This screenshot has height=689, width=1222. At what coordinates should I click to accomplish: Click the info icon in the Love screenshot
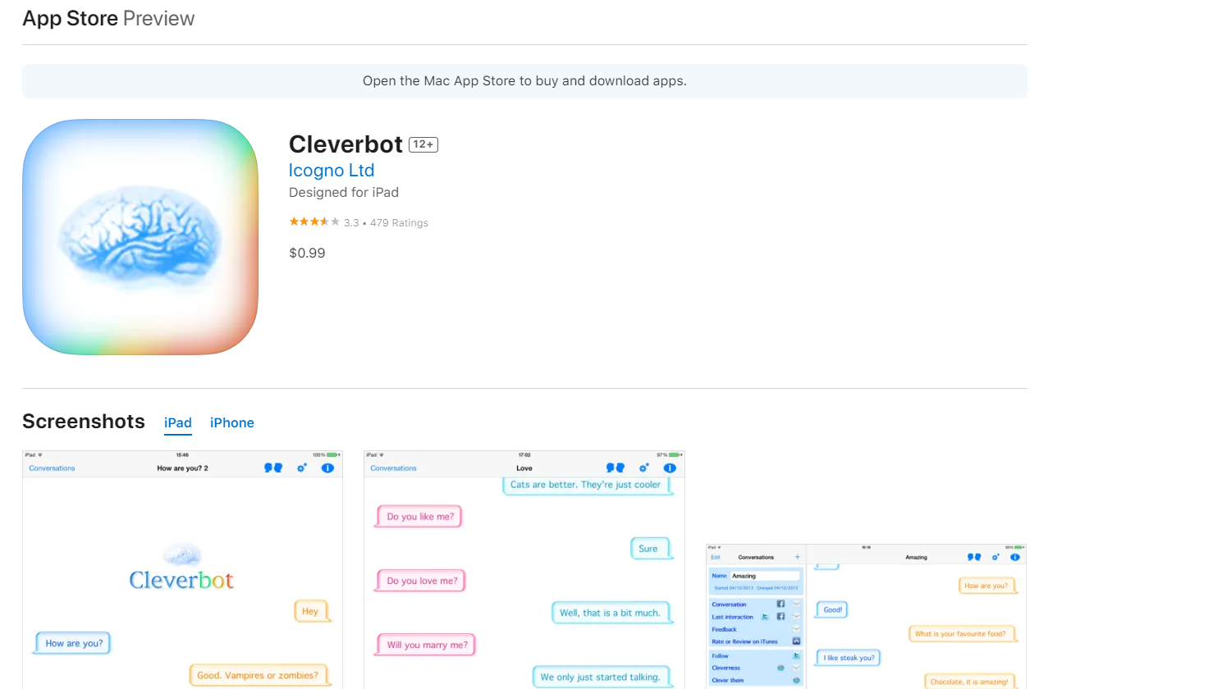[670, 468]
